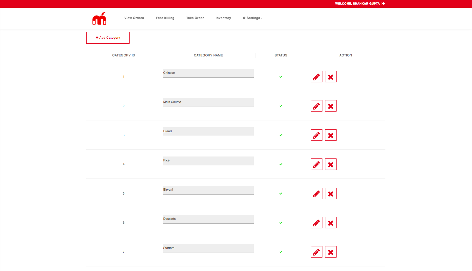Click category ID 3 cell
Image resolution: width=472 pixels, height=271 pixels.
coord(124,135)
